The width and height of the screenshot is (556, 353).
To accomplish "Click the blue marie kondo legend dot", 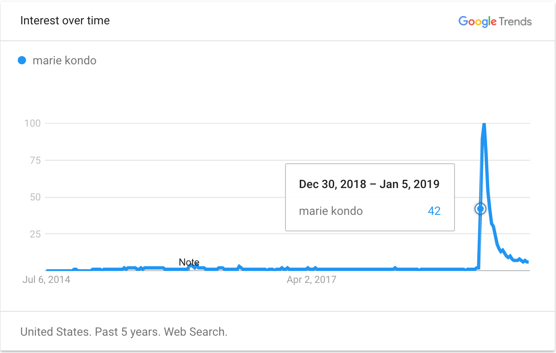I will (x=22, y=60).
